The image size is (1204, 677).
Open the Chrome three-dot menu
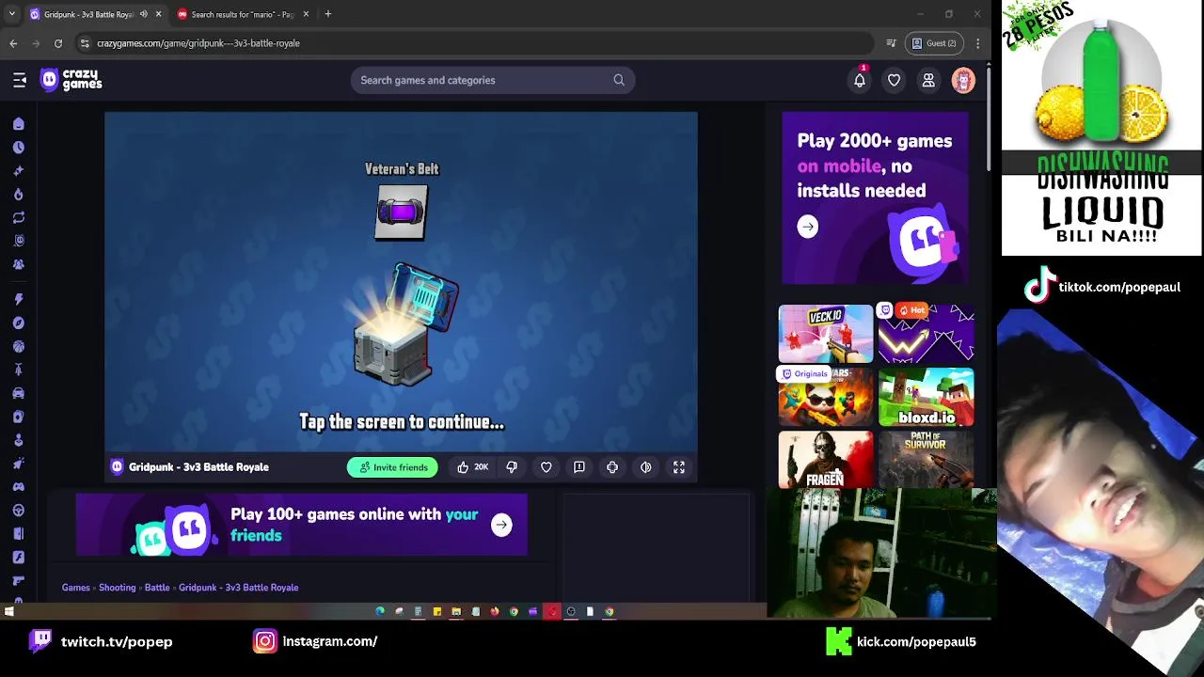[978, 43]
